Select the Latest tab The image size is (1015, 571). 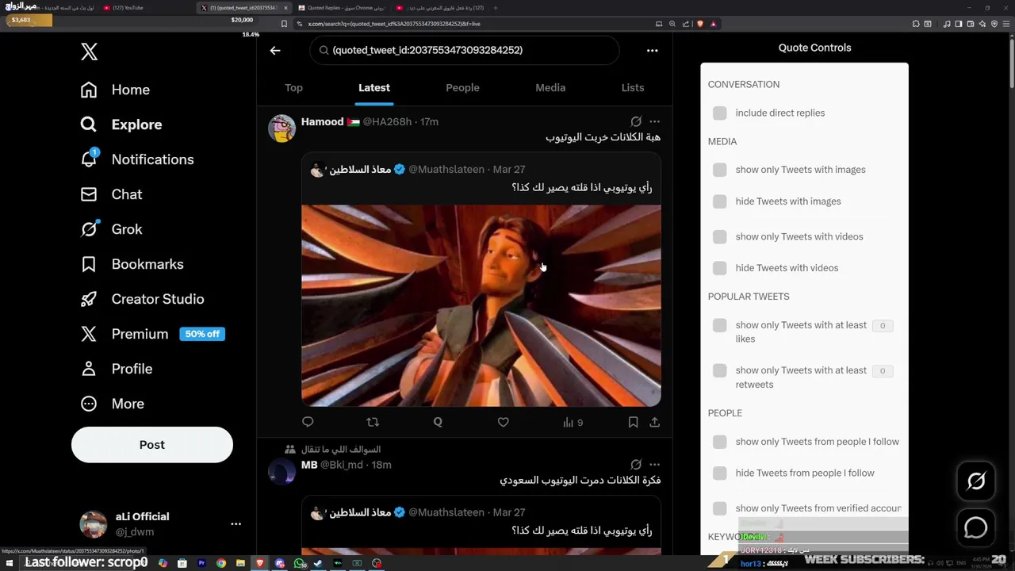374,88
